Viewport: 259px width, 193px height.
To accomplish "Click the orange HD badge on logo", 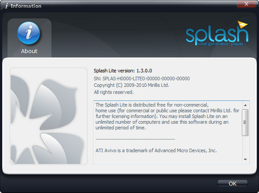I will point(242,24).
